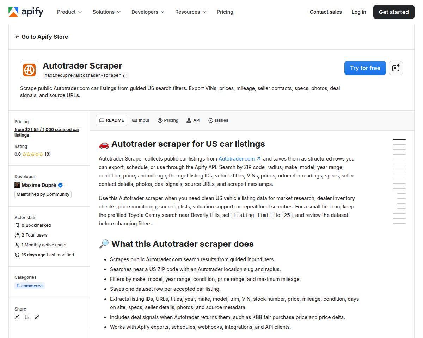Switch to the Pricing tab
Screen dimensions: 423x338
coord(168,120)
